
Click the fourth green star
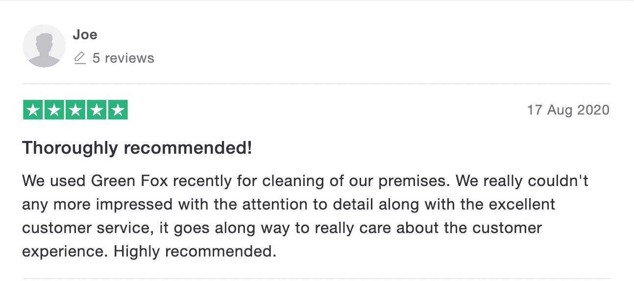click(97, 110)
